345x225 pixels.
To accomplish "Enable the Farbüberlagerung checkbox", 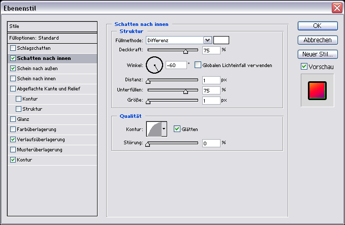I will click(x=13, y=129).
